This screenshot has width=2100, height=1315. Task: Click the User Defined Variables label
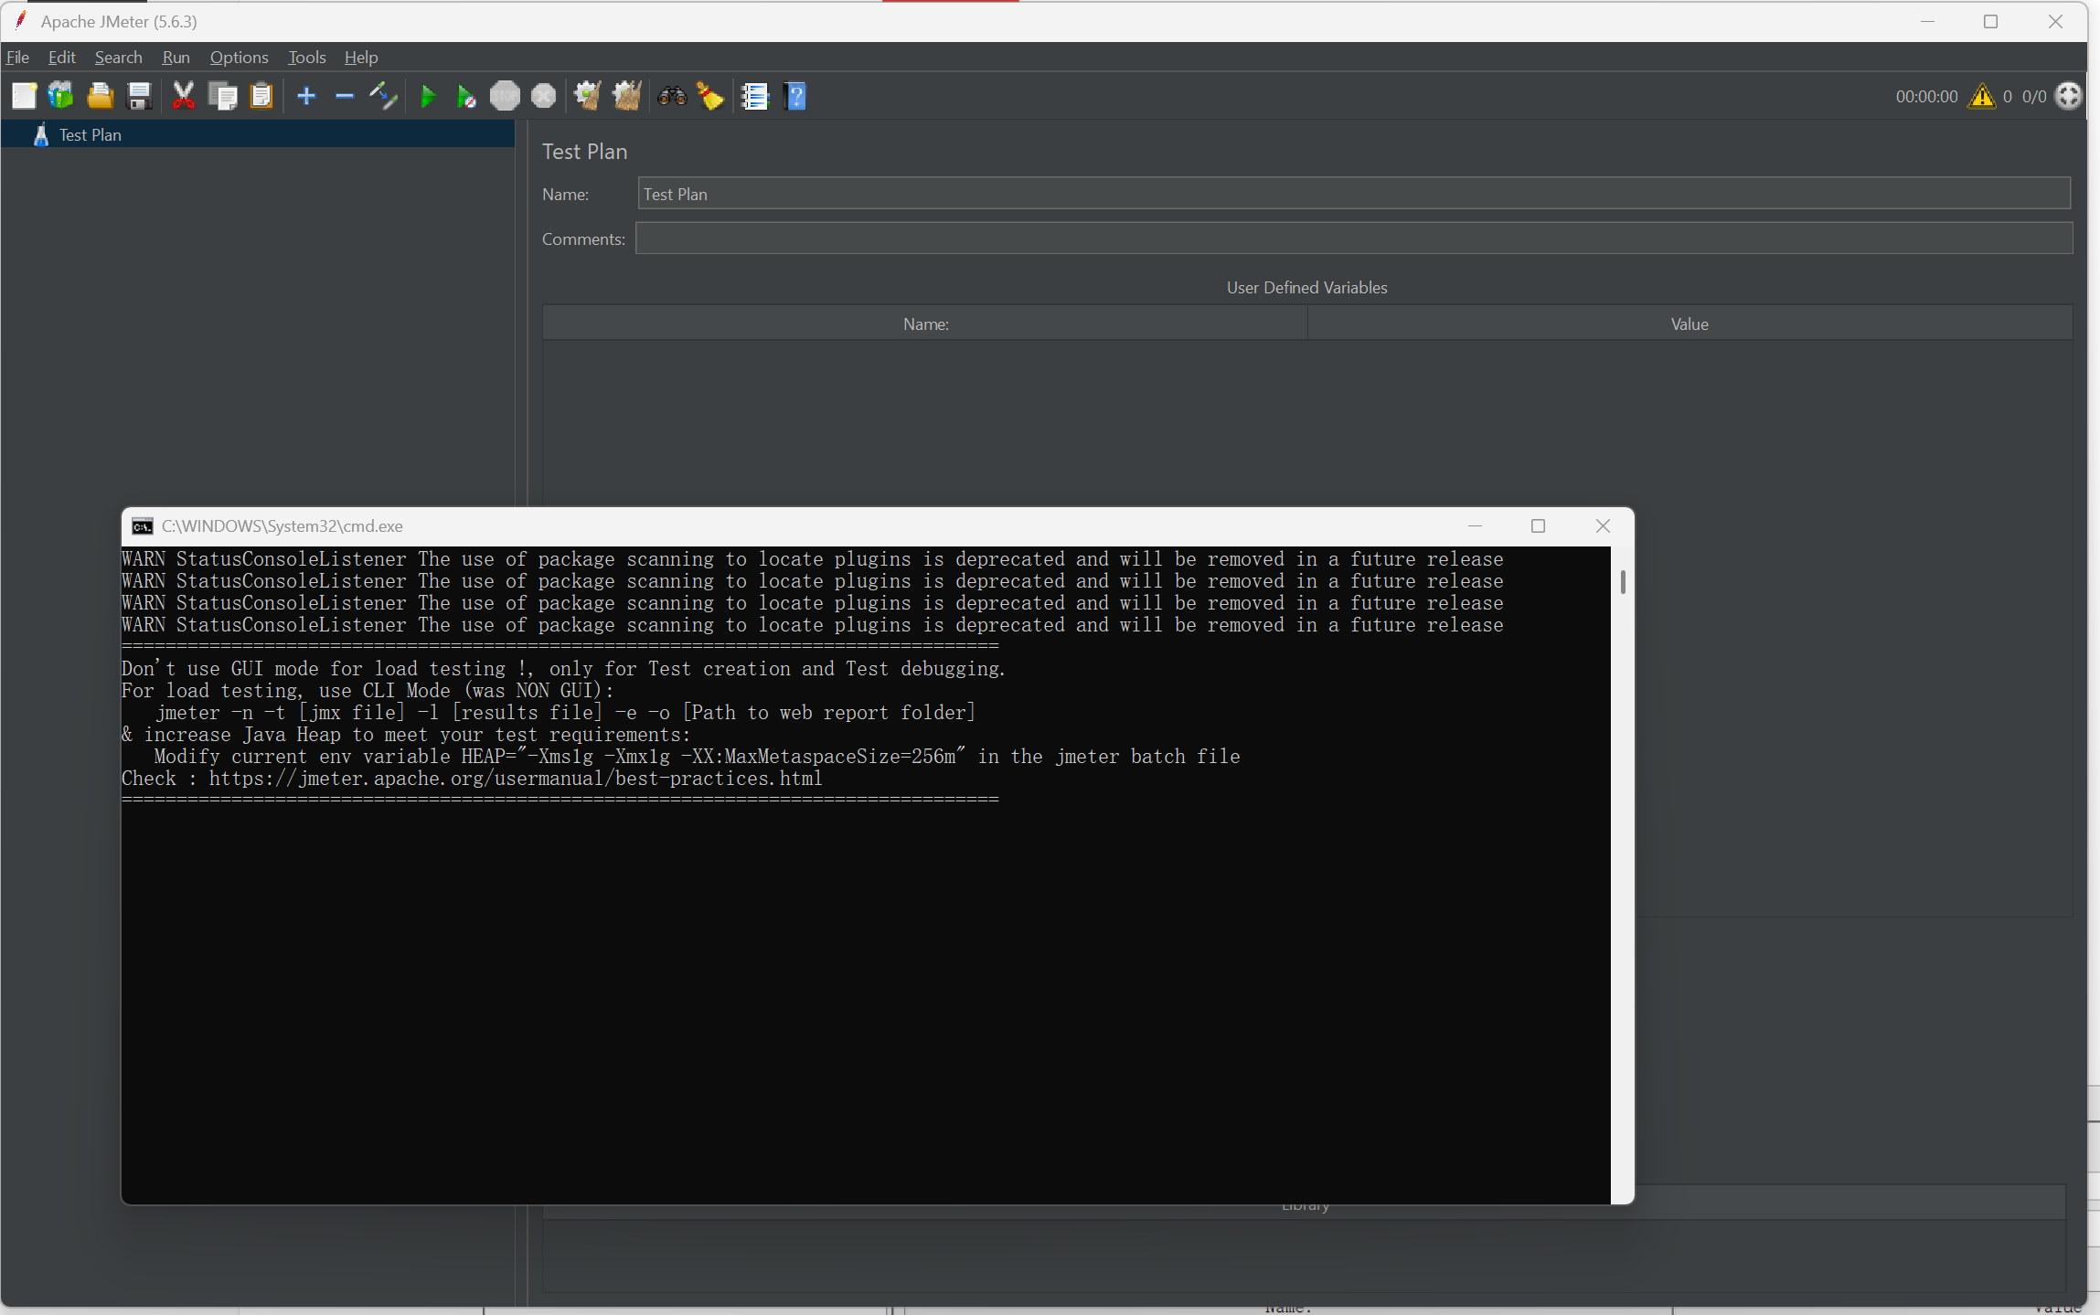point(1306,288)
